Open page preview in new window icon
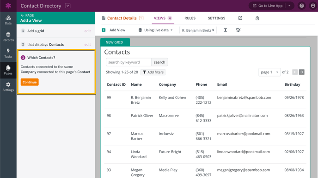This screenshot has width=318, height=178. pos(240,18)
